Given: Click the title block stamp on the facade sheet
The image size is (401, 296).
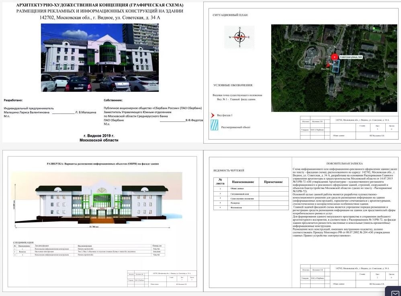Looking at the screenshot, I should click(162, 279).
